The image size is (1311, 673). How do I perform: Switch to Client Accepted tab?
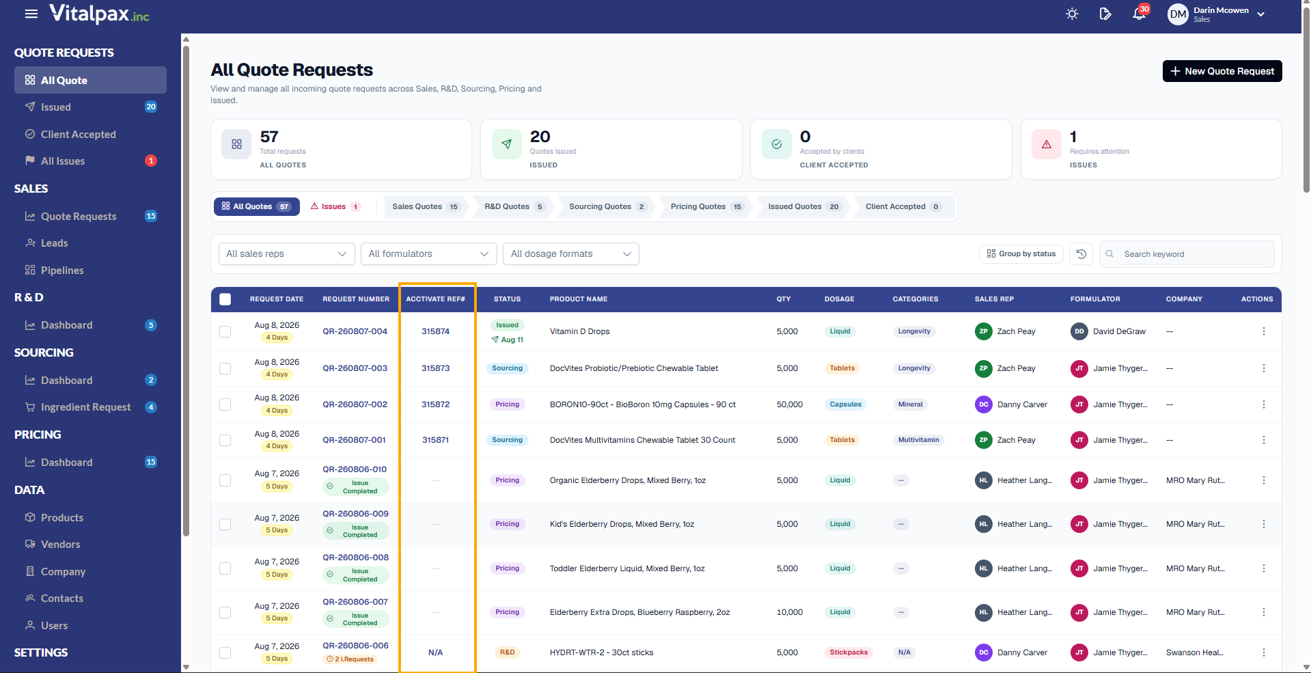[902, 206]
